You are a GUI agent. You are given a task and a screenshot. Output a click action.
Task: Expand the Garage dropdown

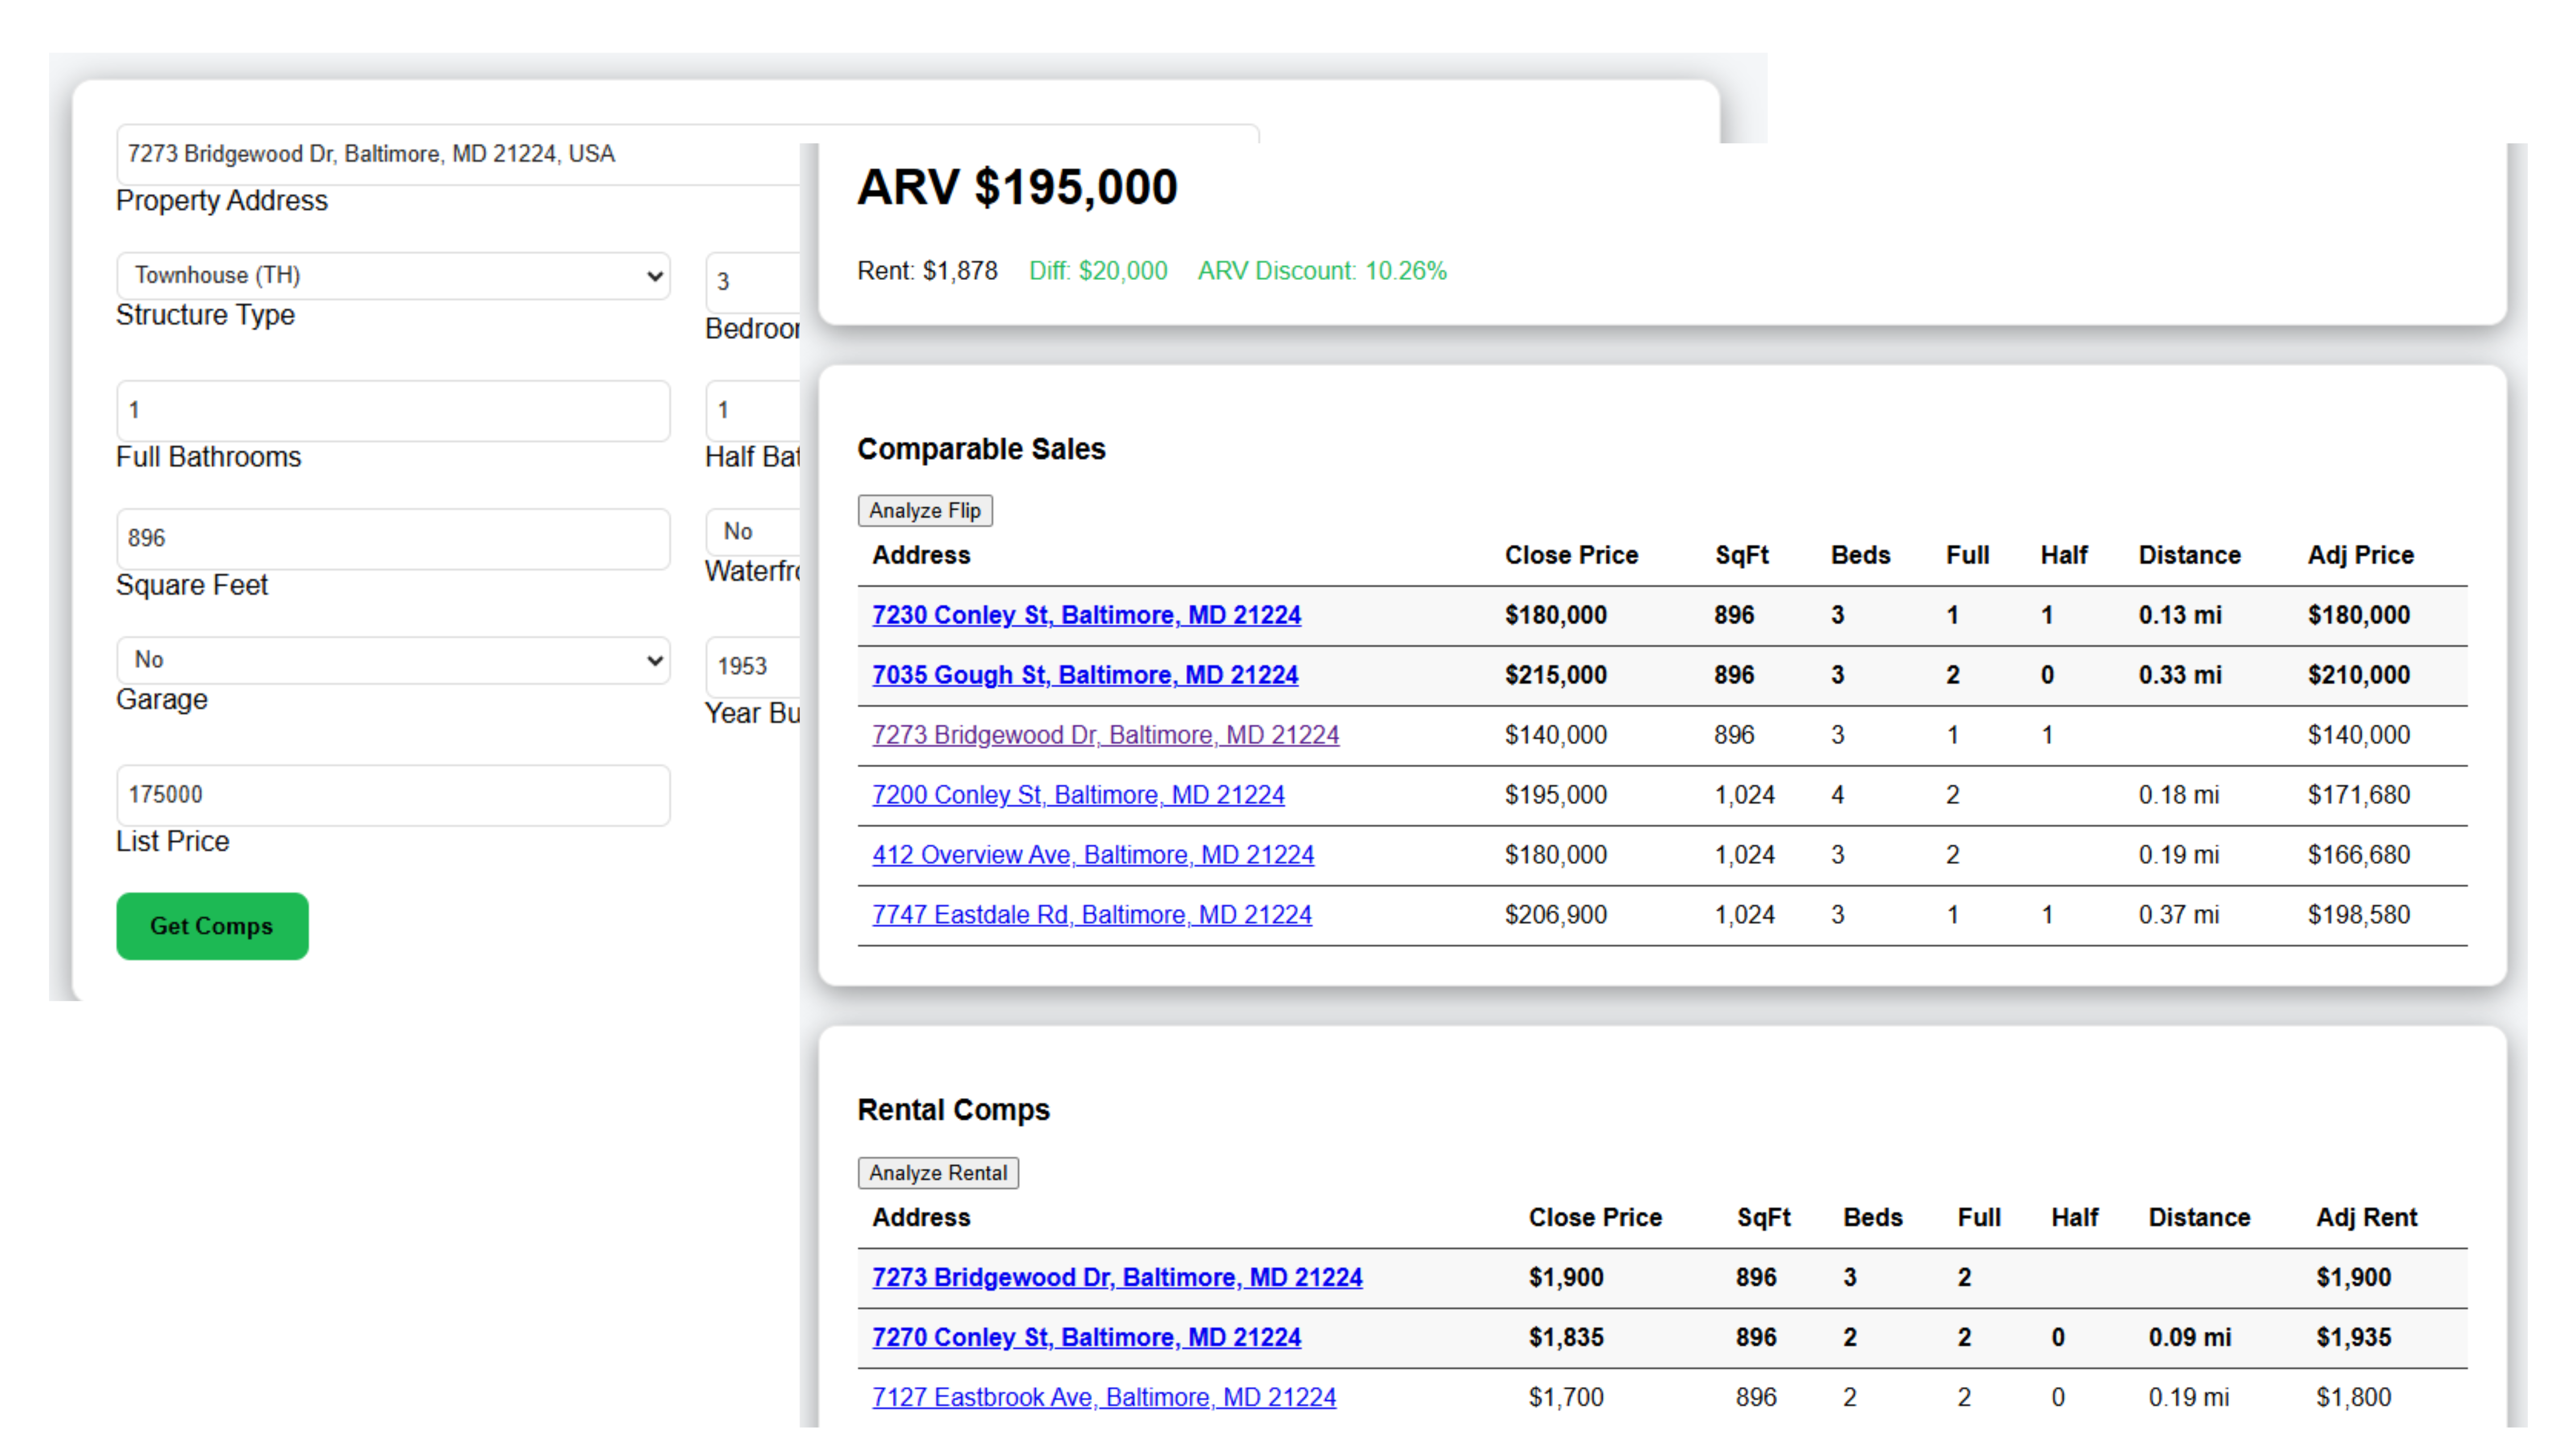coord(393,660)
